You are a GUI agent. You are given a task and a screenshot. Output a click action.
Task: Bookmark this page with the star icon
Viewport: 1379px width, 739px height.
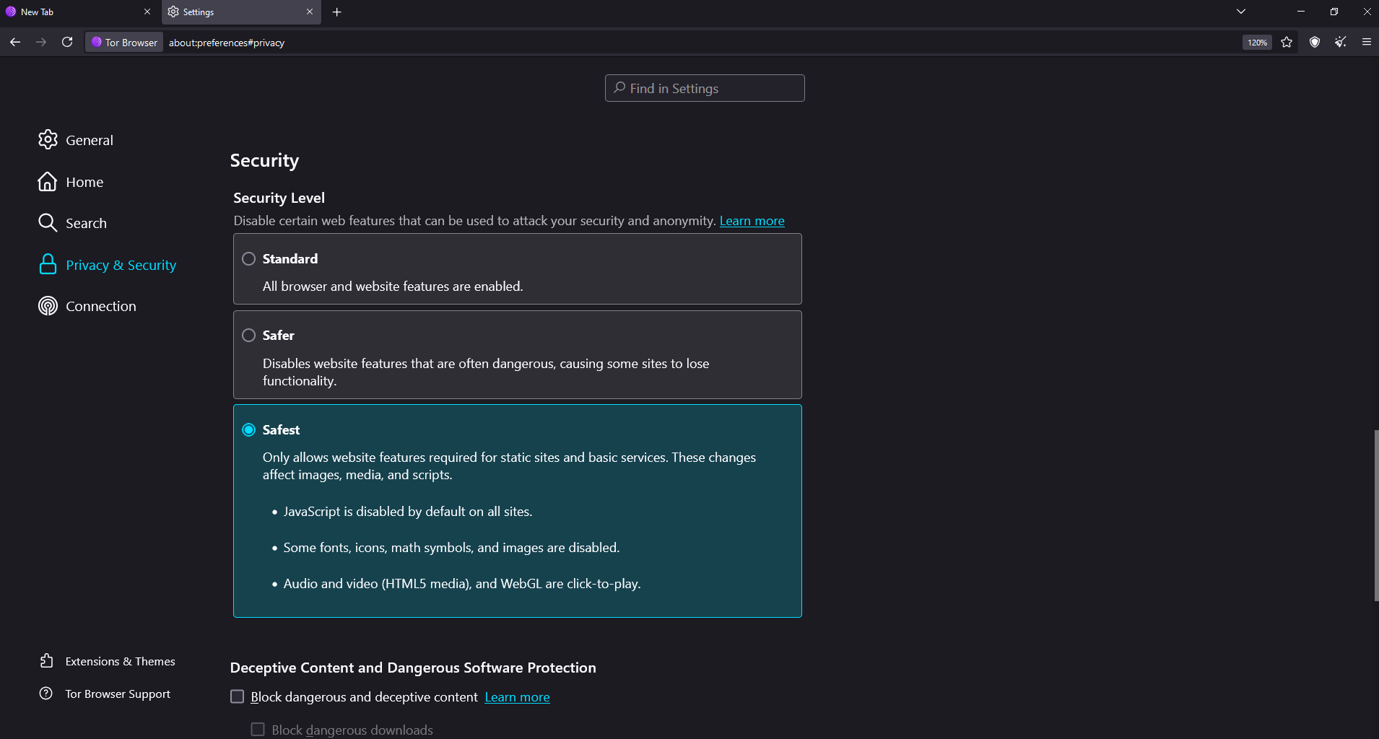point(1287,43)
